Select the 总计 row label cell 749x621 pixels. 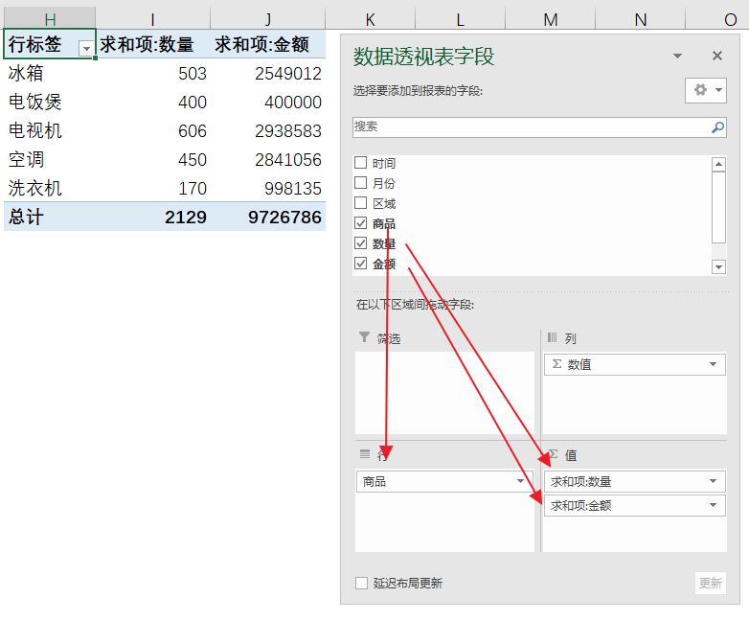tap(48, 218)
